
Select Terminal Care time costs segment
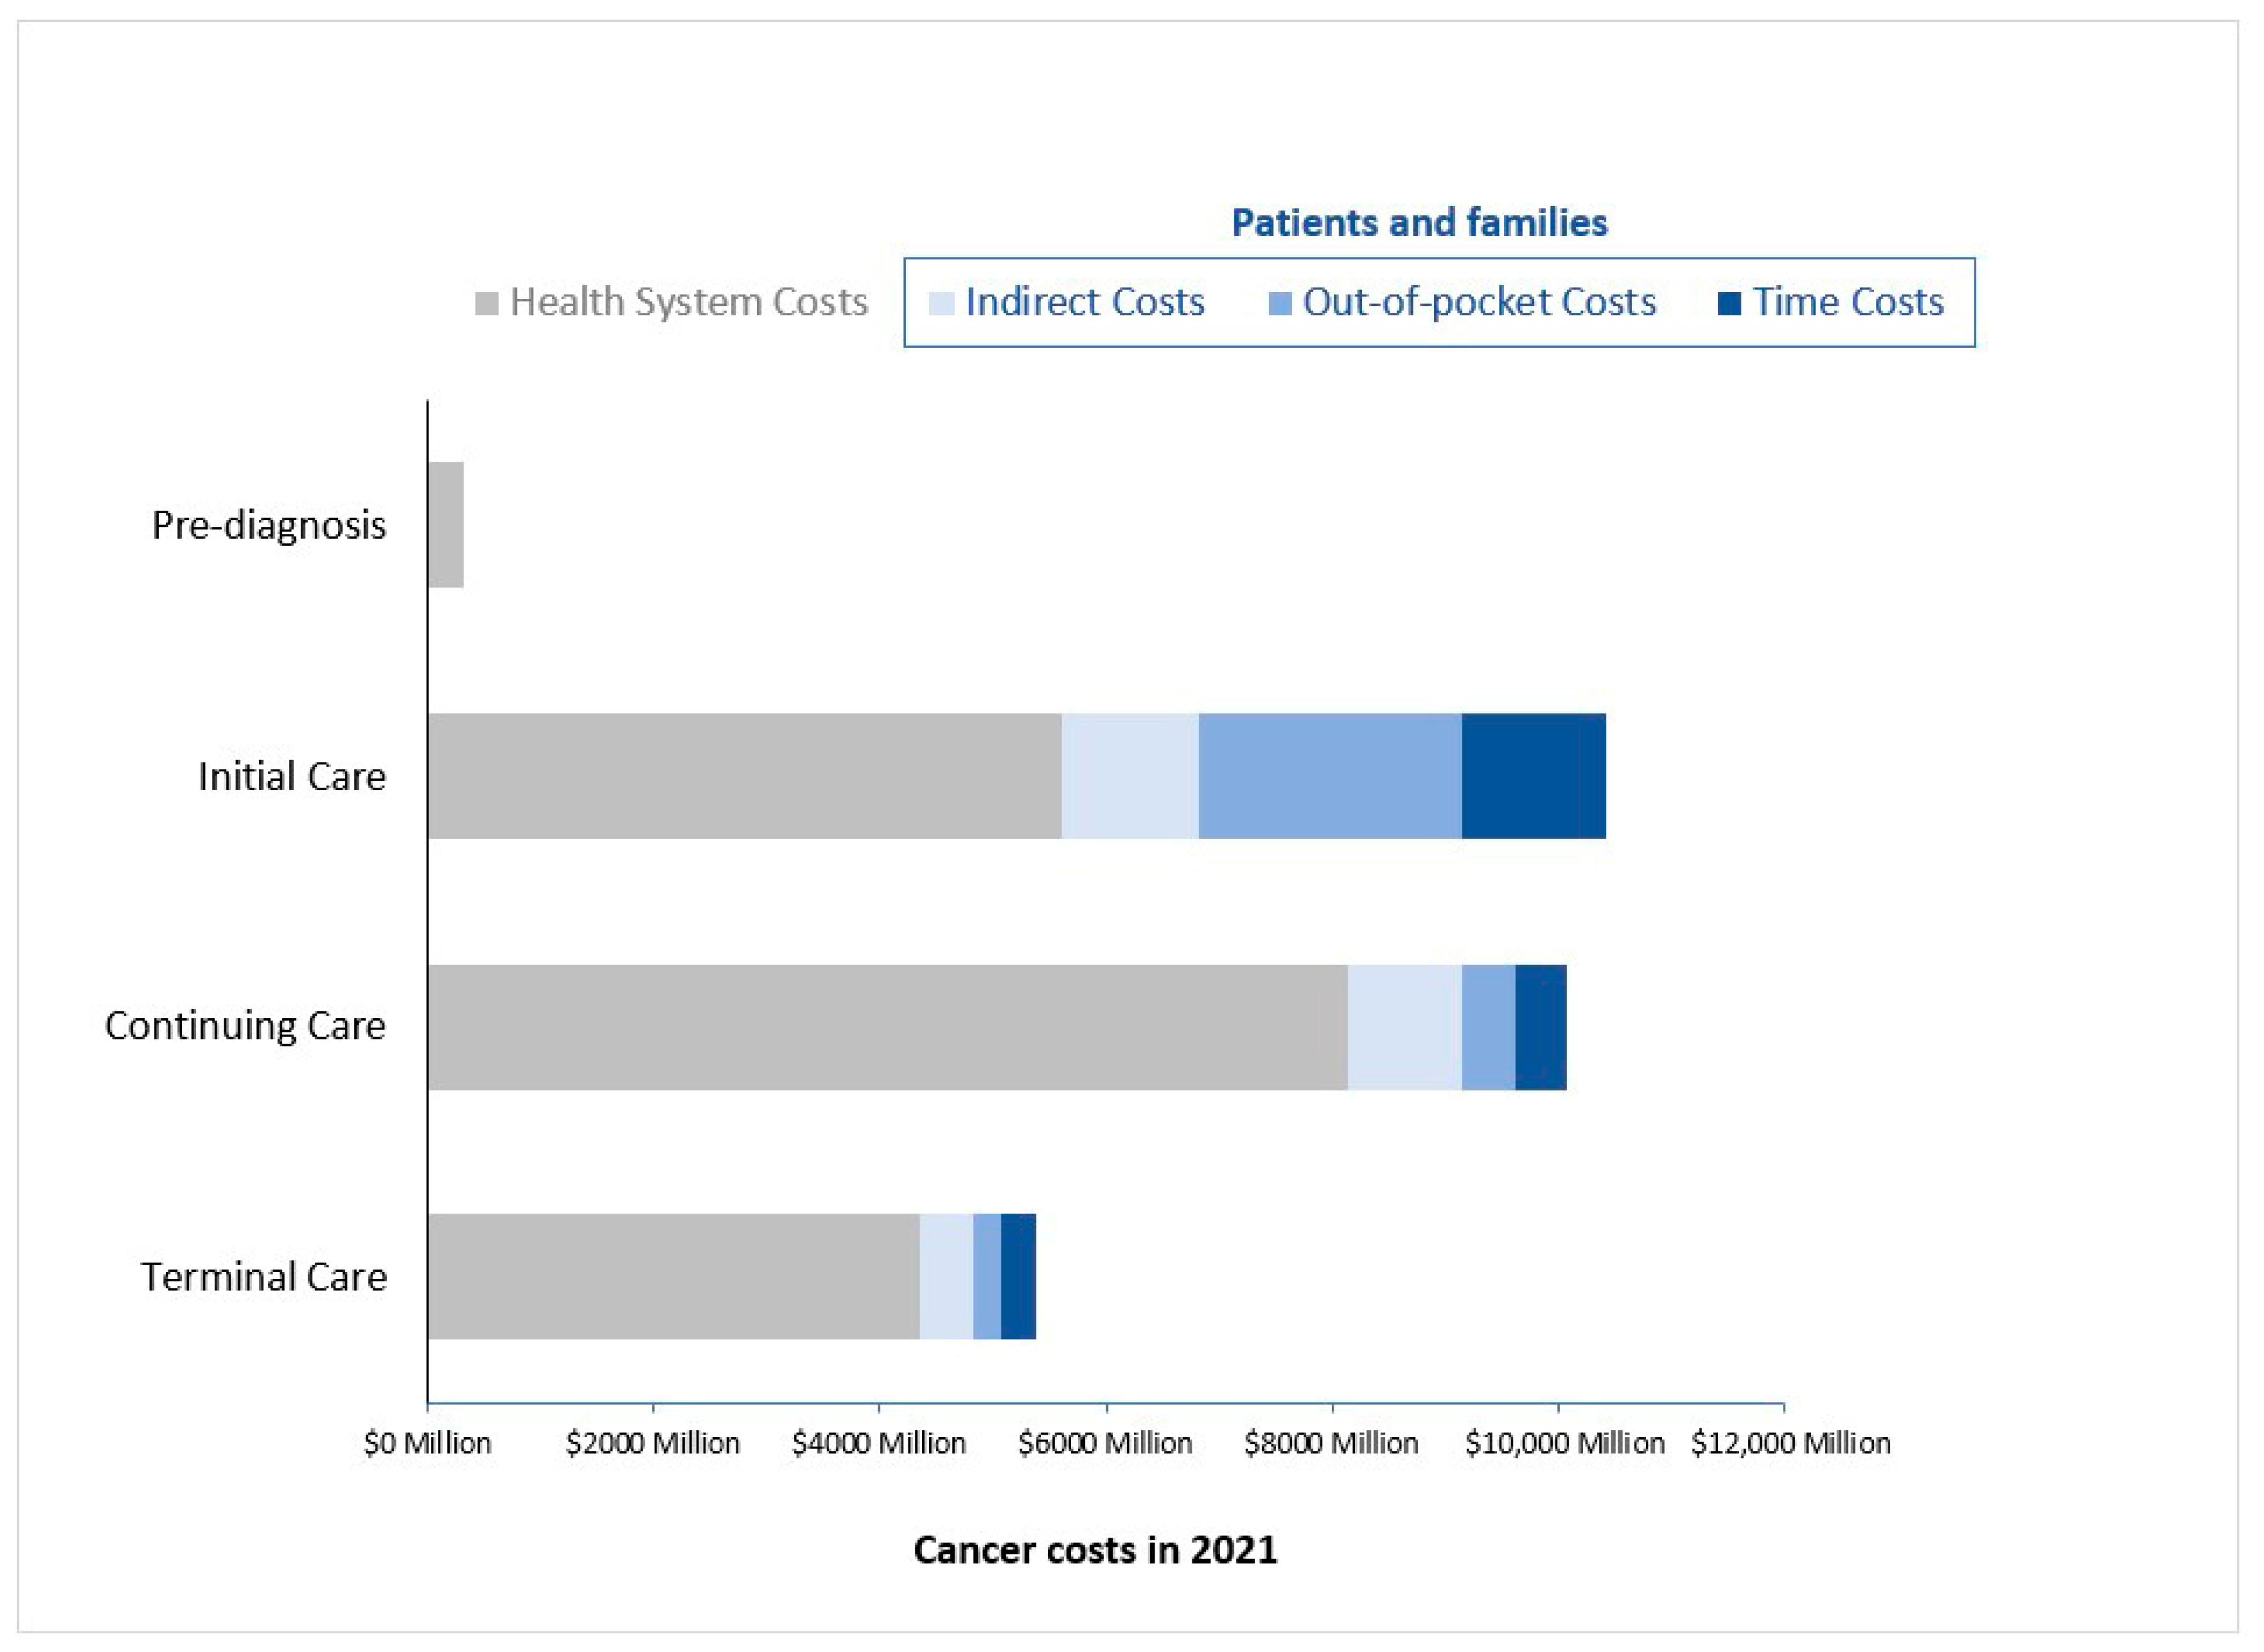[1018, 1276]
